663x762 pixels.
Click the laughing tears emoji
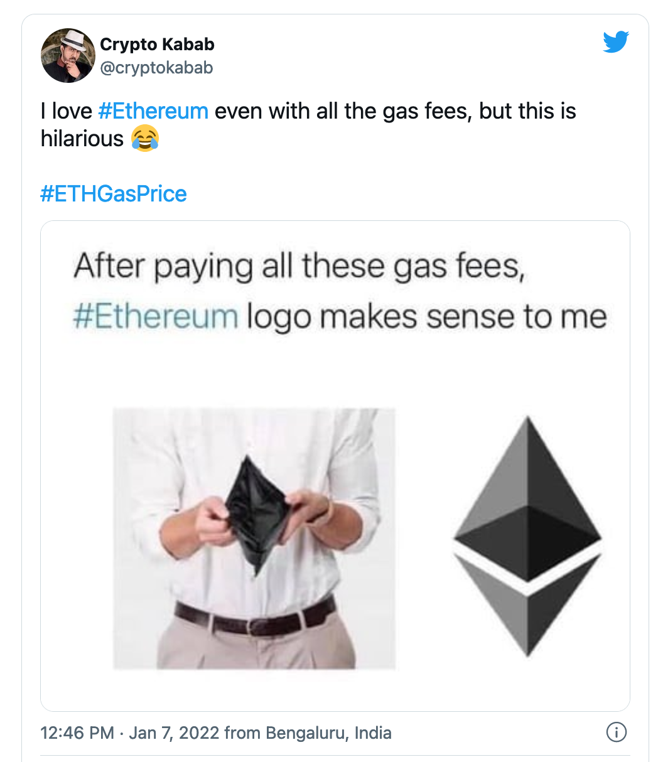pos(144,138)
